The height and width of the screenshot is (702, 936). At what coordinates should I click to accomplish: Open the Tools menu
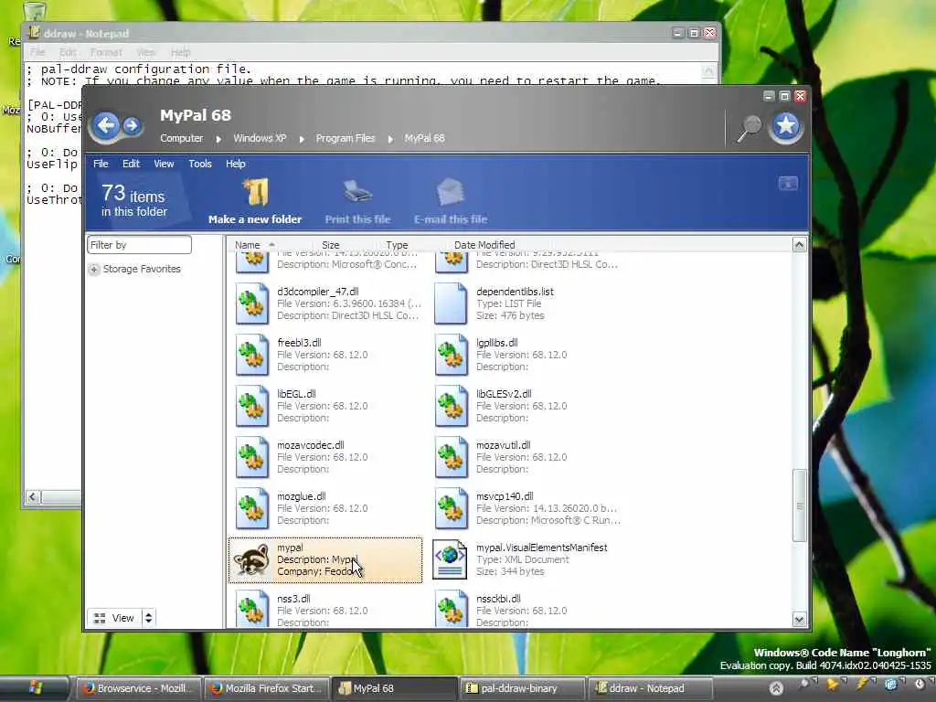200,164
